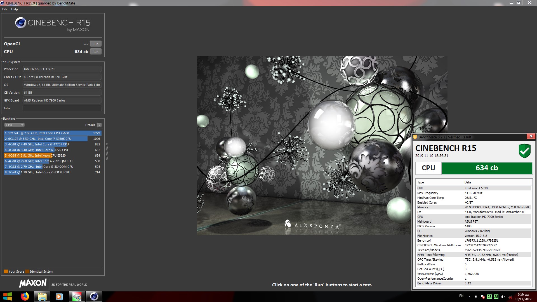Launch Firefox from the taskbar
This screenshot has height=302, width=537.
(25, 296)
